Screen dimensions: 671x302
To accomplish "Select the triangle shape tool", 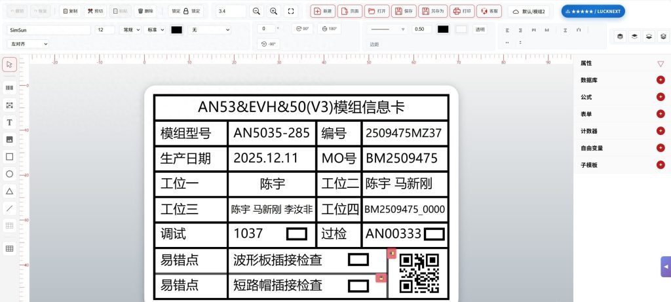I will point(9,191).
